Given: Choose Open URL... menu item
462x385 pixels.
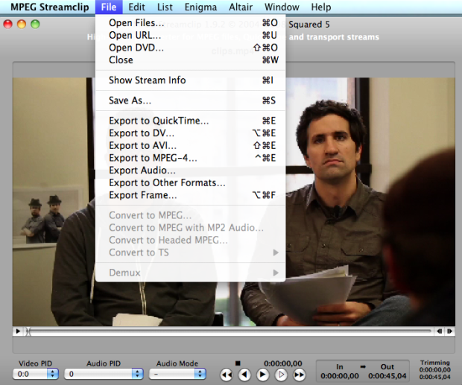Looking at the screenshot, I should point(190,35).
